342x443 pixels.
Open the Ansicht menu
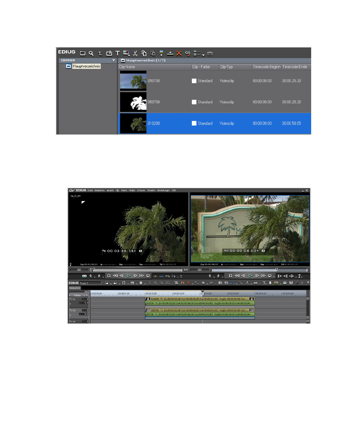pos(110,190)
